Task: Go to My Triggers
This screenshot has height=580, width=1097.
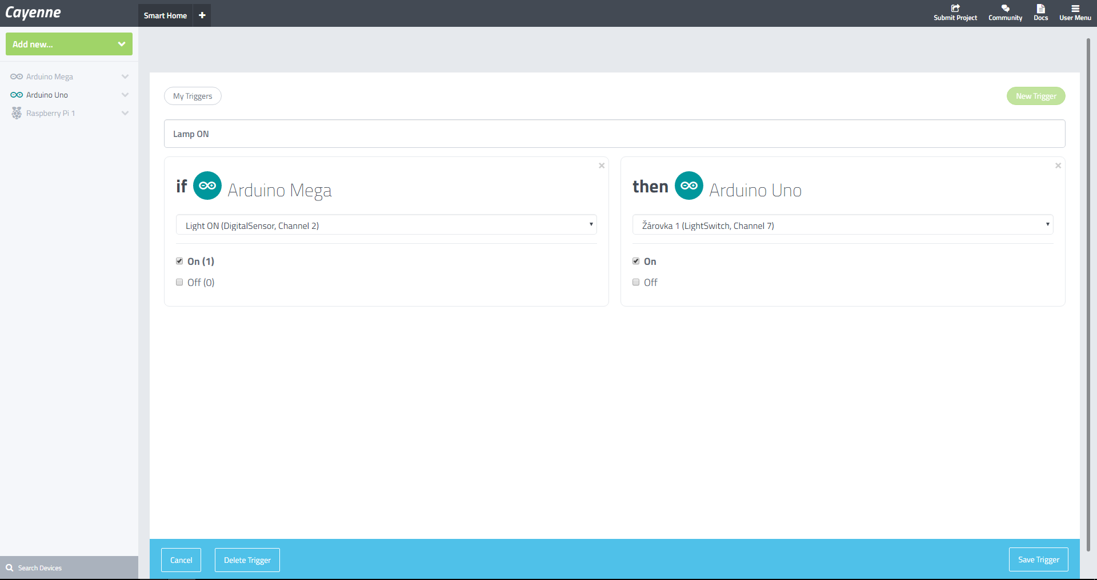Action: point(193,96)
